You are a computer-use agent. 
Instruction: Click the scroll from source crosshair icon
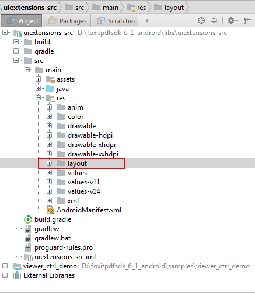click(x=201, y=20)
